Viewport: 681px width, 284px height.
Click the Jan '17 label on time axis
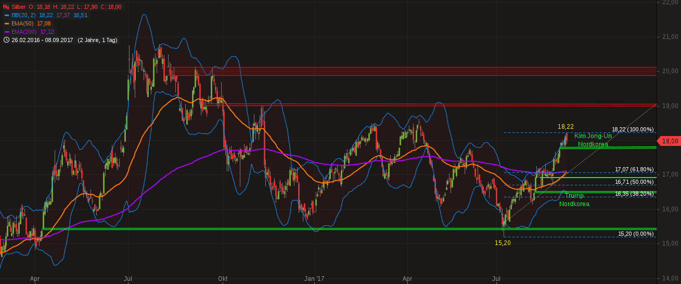[314, 279]
